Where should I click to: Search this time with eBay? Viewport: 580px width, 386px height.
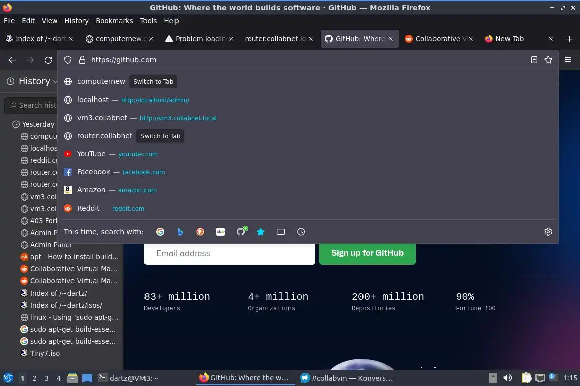[x=221, y=232]
